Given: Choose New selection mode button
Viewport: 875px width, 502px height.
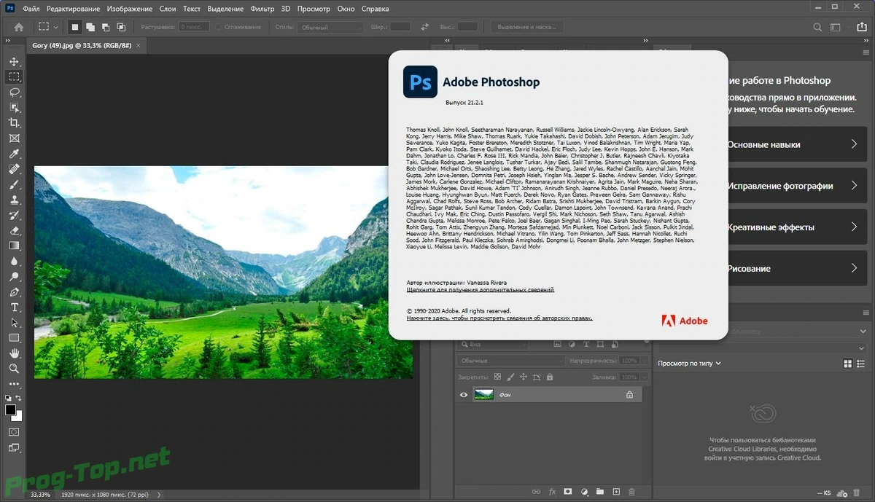Looking at the screenshot, I should coord(75,27).
